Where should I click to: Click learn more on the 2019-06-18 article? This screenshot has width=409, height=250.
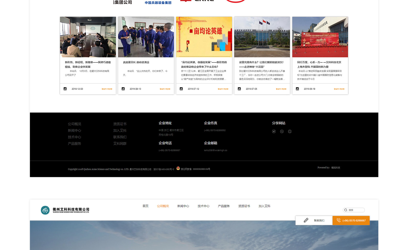(339, 89)
